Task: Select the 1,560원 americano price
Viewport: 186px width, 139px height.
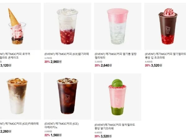Action: click(56, 135)
